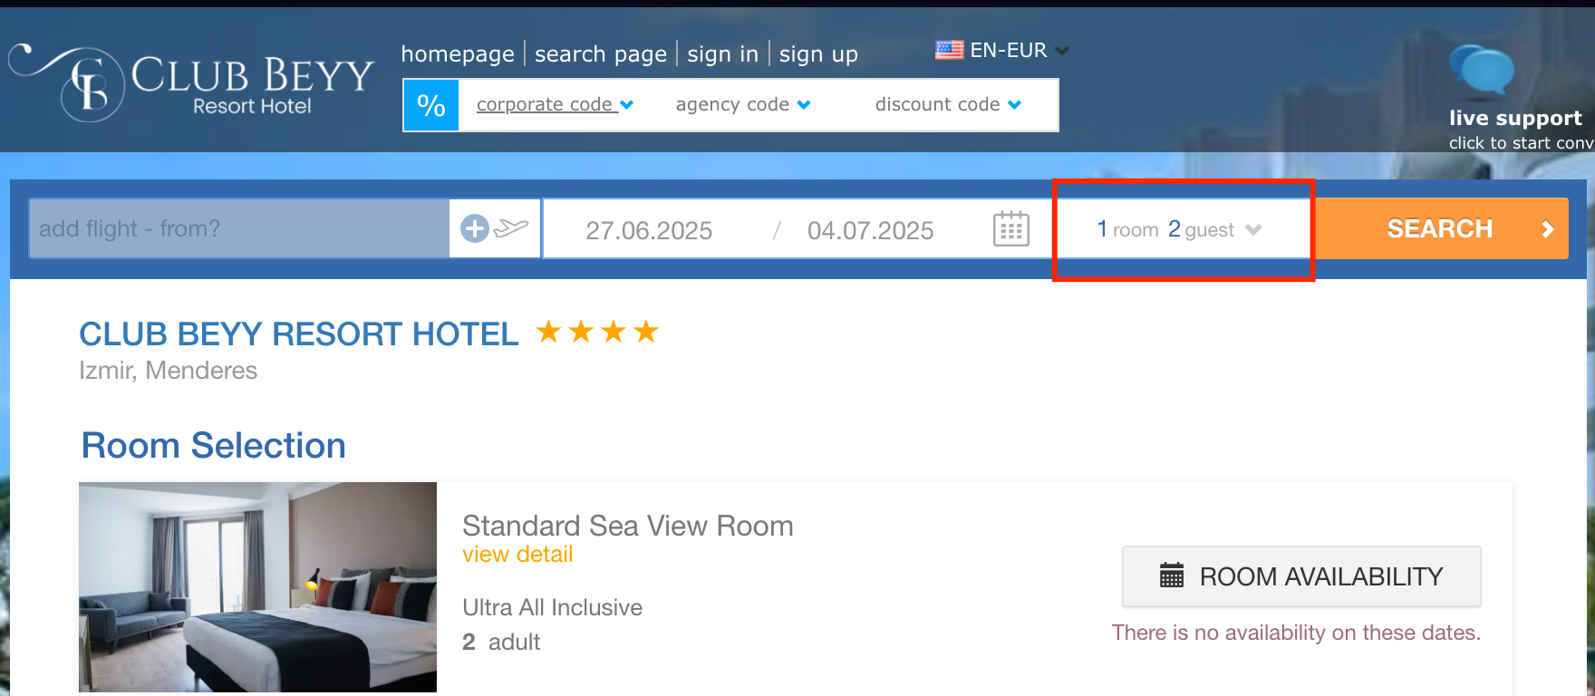
Task: Click the live support chat bubble icon
Action: 1482,71
